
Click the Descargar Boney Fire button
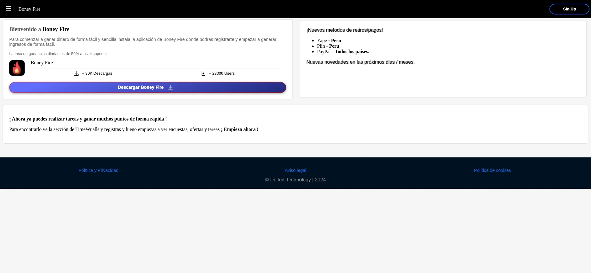tap(148, 87)
